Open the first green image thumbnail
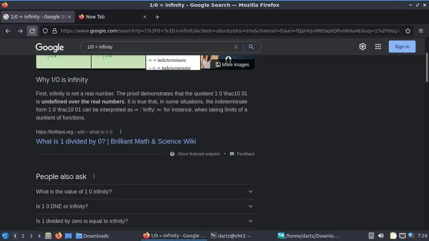The width and height of the screenshot is (429, 241). pos(63,62)
